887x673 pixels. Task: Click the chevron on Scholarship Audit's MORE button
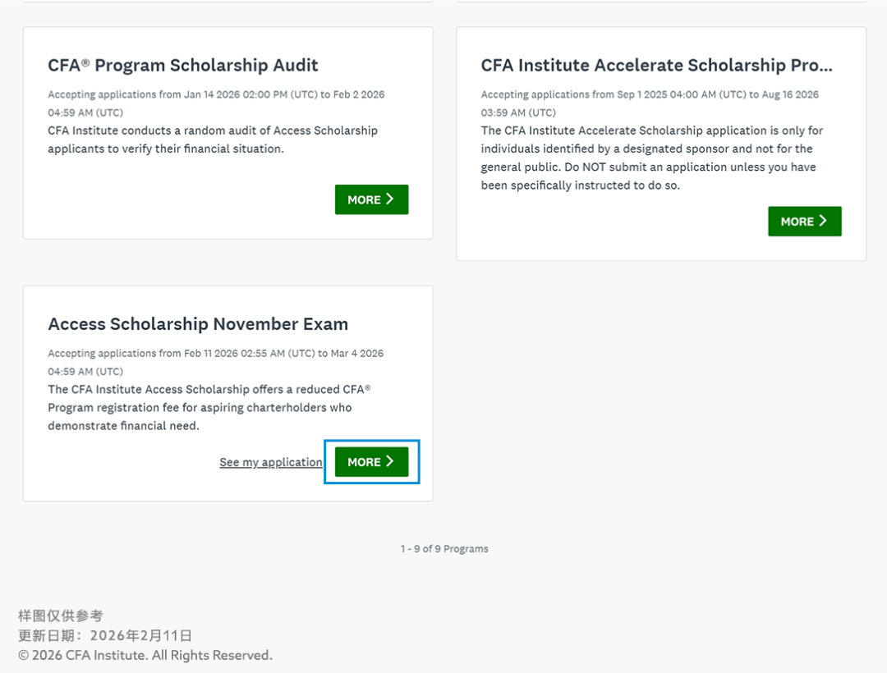coord(390,199)
